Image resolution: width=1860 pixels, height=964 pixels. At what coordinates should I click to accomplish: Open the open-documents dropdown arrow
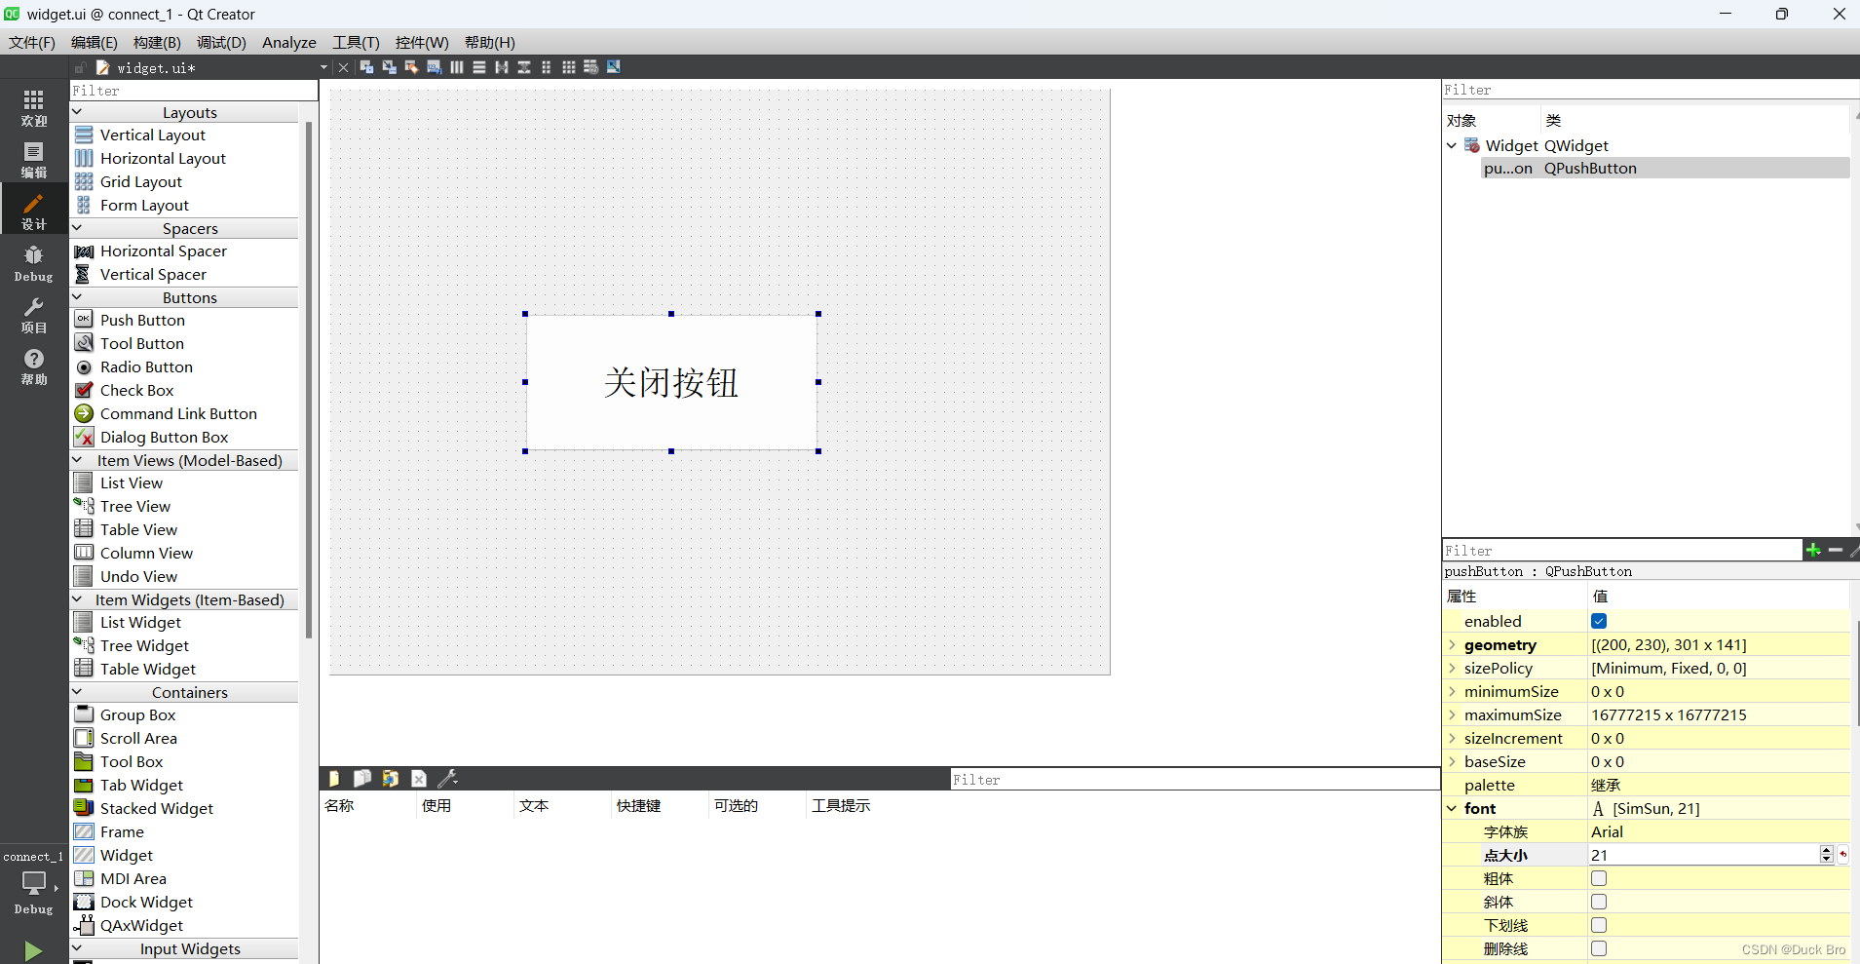click(323, 67)
